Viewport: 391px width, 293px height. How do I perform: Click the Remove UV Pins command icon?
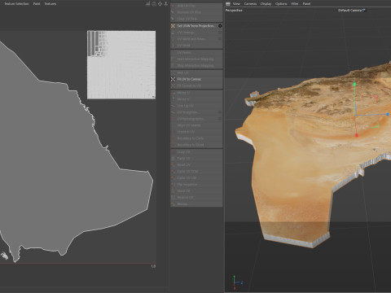173,12
